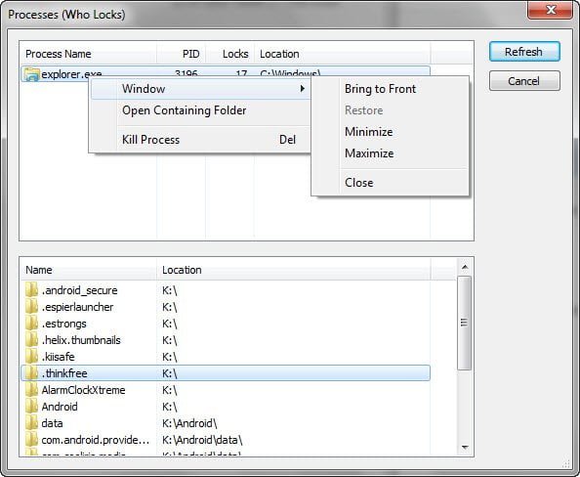This screenshot has width=580, height=477.
Task: Click the .kiisafe folder icon
Action: [32, 357]
